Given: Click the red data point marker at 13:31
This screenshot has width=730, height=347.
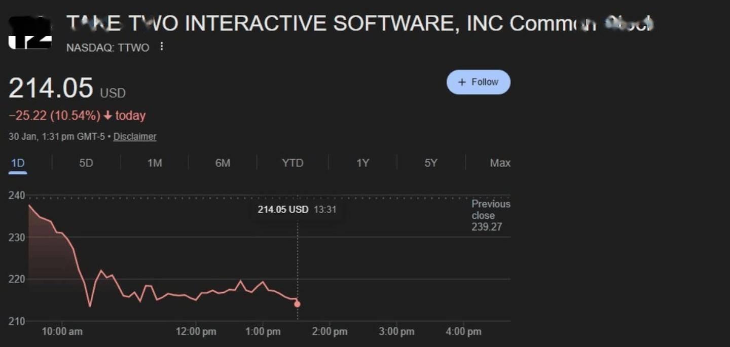Looking at the screenshot, I should click(297, 304).
